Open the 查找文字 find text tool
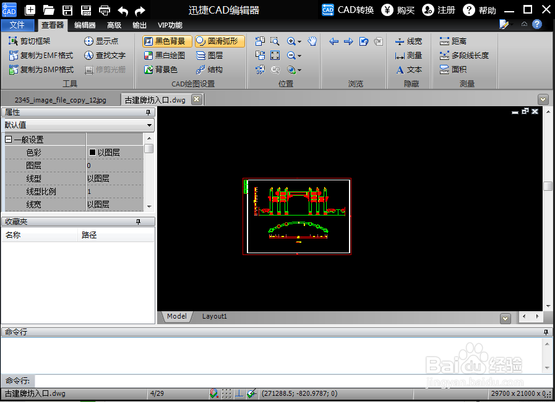555x402 pixels. click(x=105, y=55)
